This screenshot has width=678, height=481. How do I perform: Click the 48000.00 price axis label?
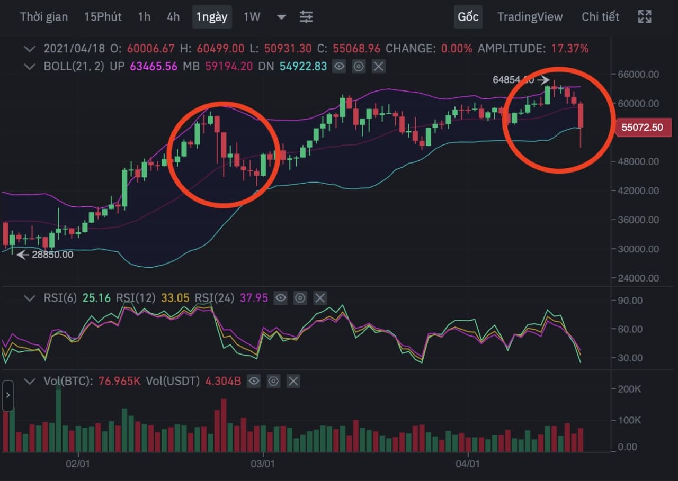[x=638, y=161]
